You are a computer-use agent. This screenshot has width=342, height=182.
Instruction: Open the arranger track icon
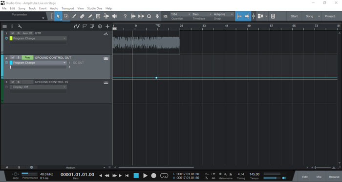click(x=92, y=26)
